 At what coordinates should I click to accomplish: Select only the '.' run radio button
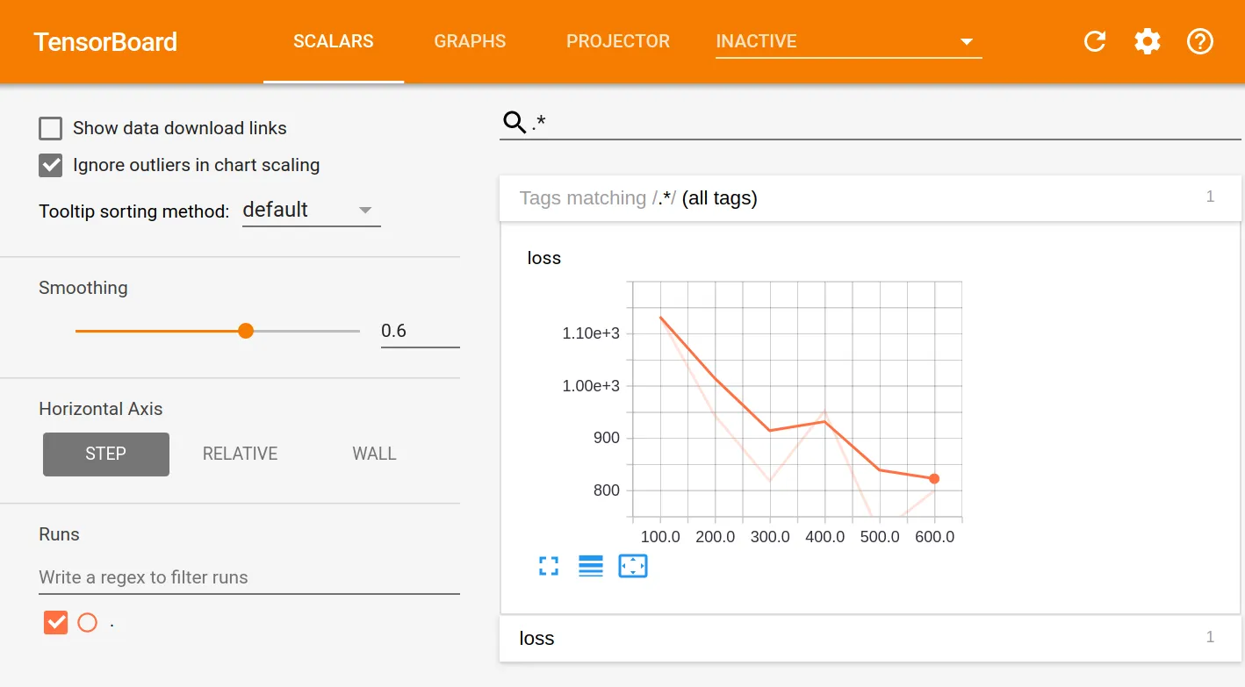[87, 623]
